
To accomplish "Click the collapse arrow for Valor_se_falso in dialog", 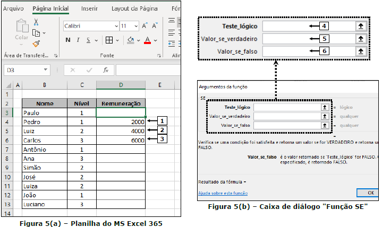I will click(325, 125).
